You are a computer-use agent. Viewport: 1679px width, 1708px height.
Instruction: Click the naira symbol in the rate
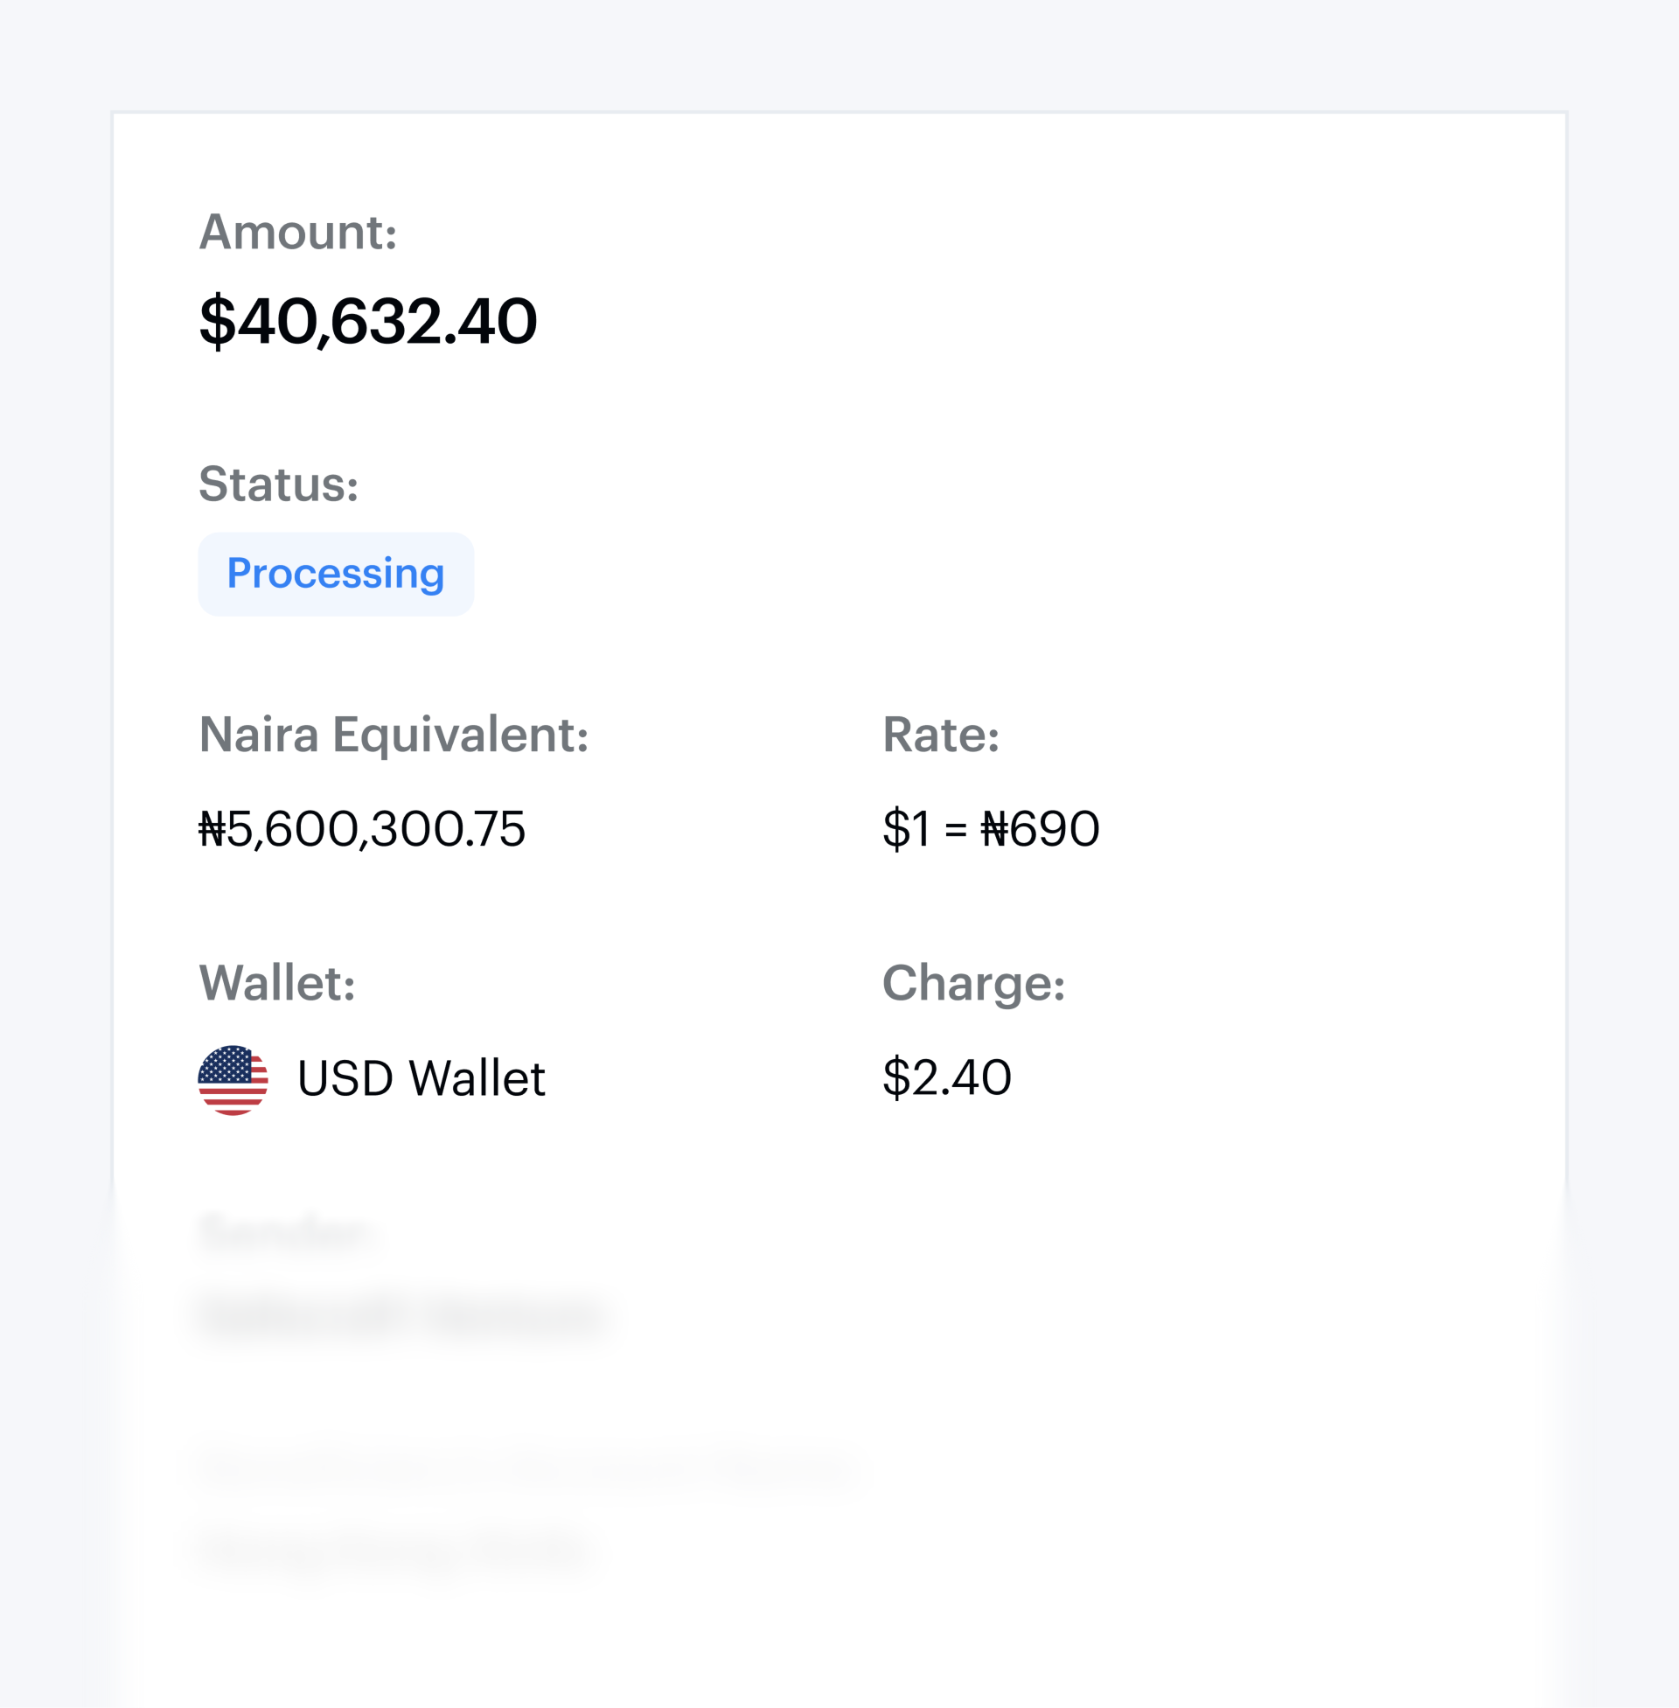[x=994, y=829]
